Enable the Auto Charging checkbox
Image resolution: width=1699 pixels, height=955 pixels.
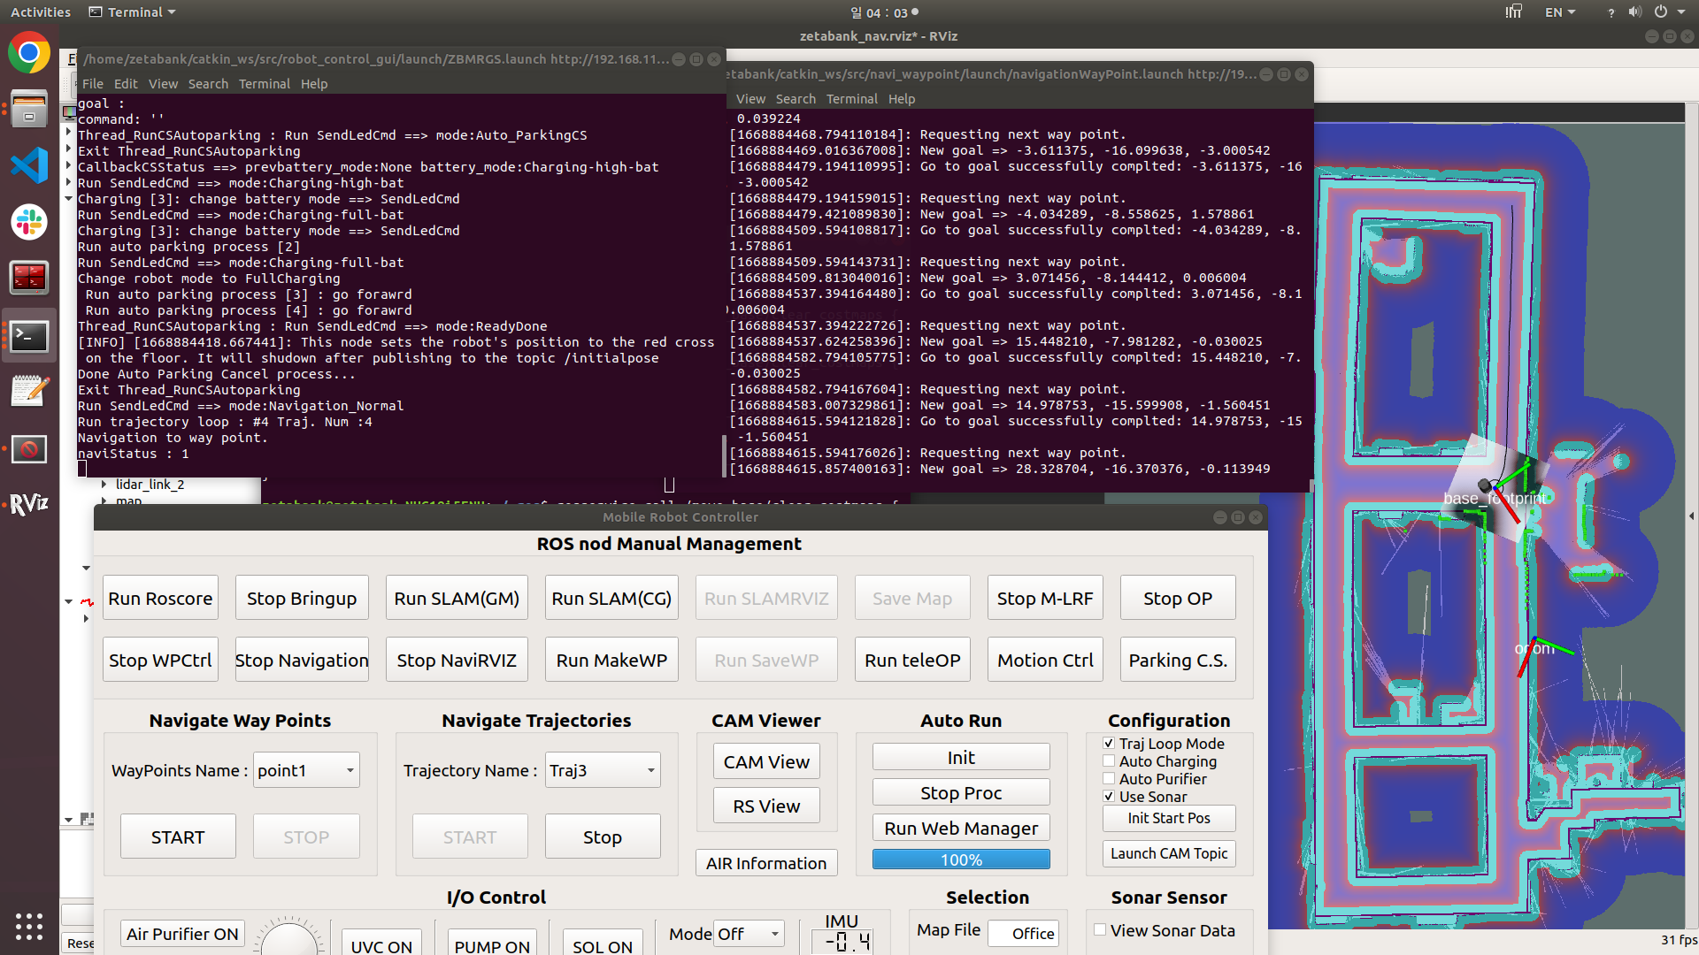point(1109,761)
